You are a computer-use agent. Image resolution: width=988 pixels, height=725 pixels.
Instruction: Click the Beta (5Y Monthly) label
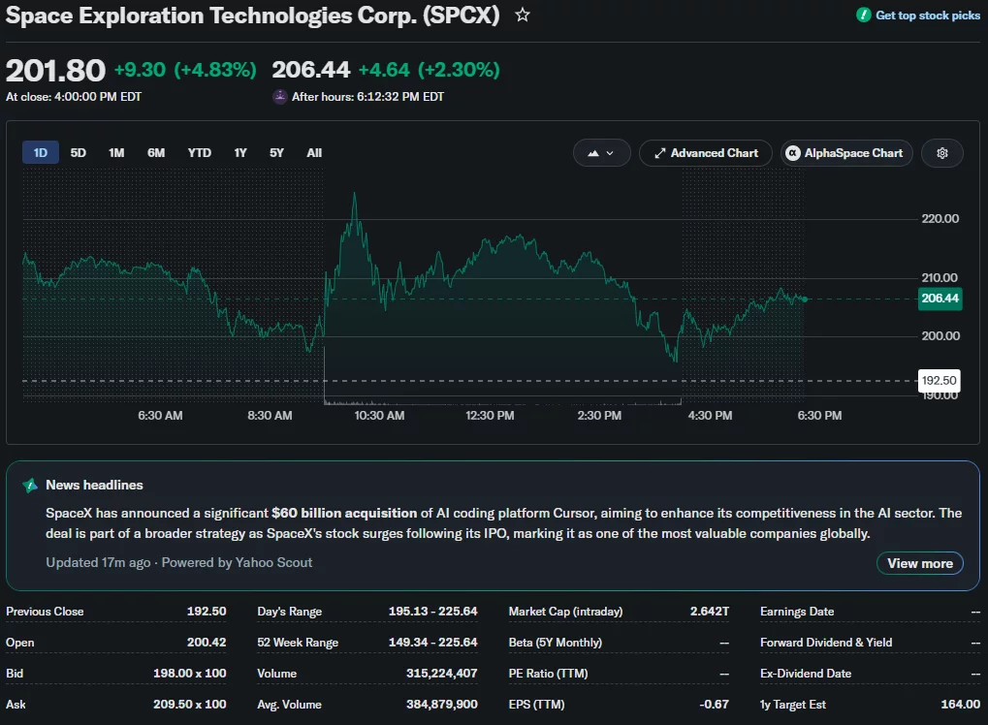[x=556, y=642]
